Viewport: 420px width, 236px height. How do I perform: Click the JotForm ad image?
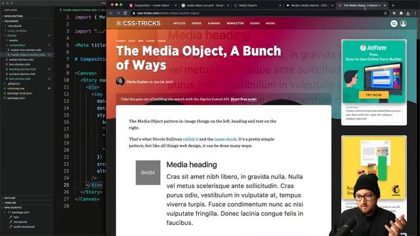point(374,71)
